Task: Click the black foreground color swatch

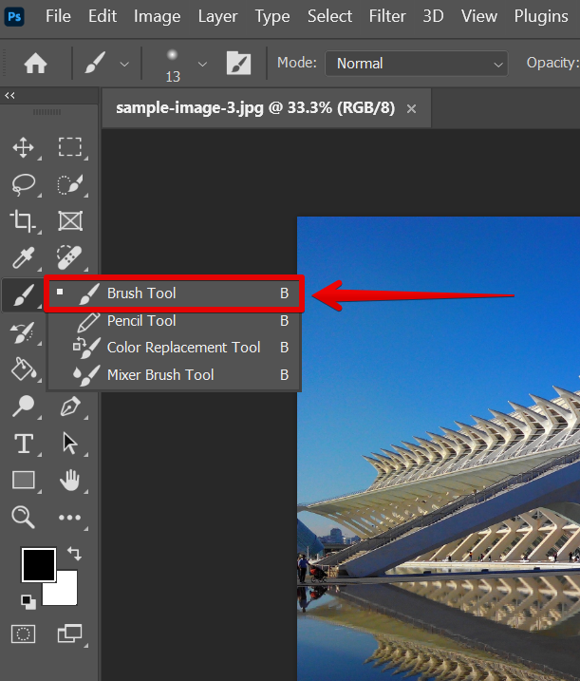Action: pos(39,565)
